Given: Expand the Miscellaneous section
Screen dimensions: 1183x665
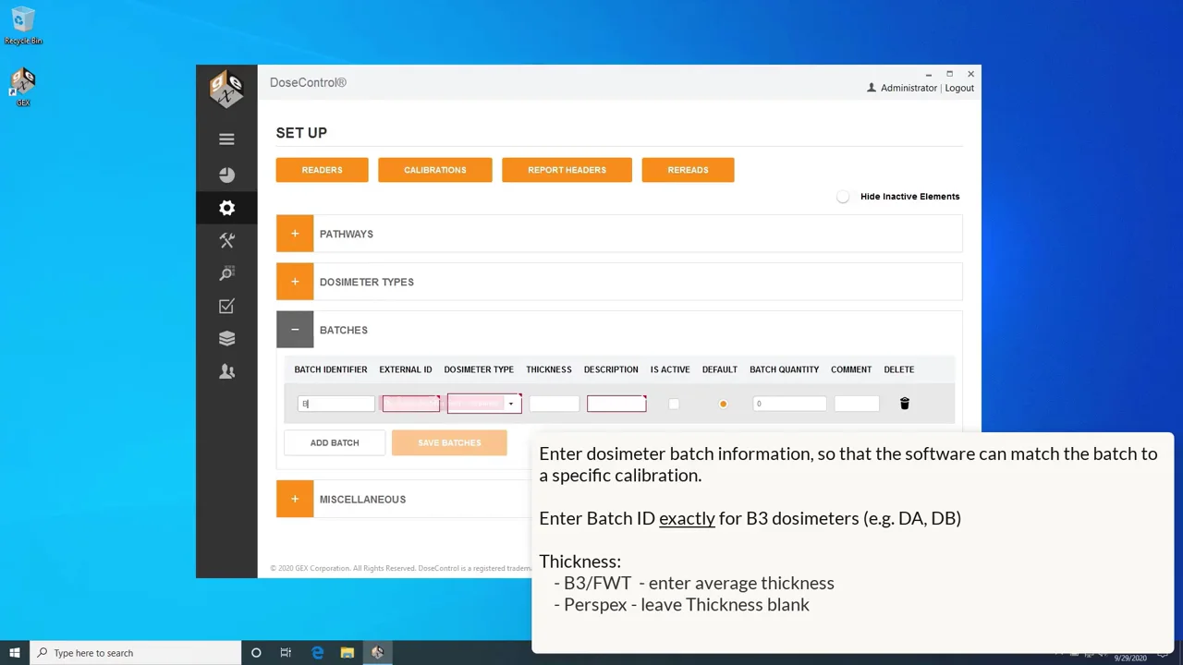Looking at the screenshot, I should tap(295, 499).
